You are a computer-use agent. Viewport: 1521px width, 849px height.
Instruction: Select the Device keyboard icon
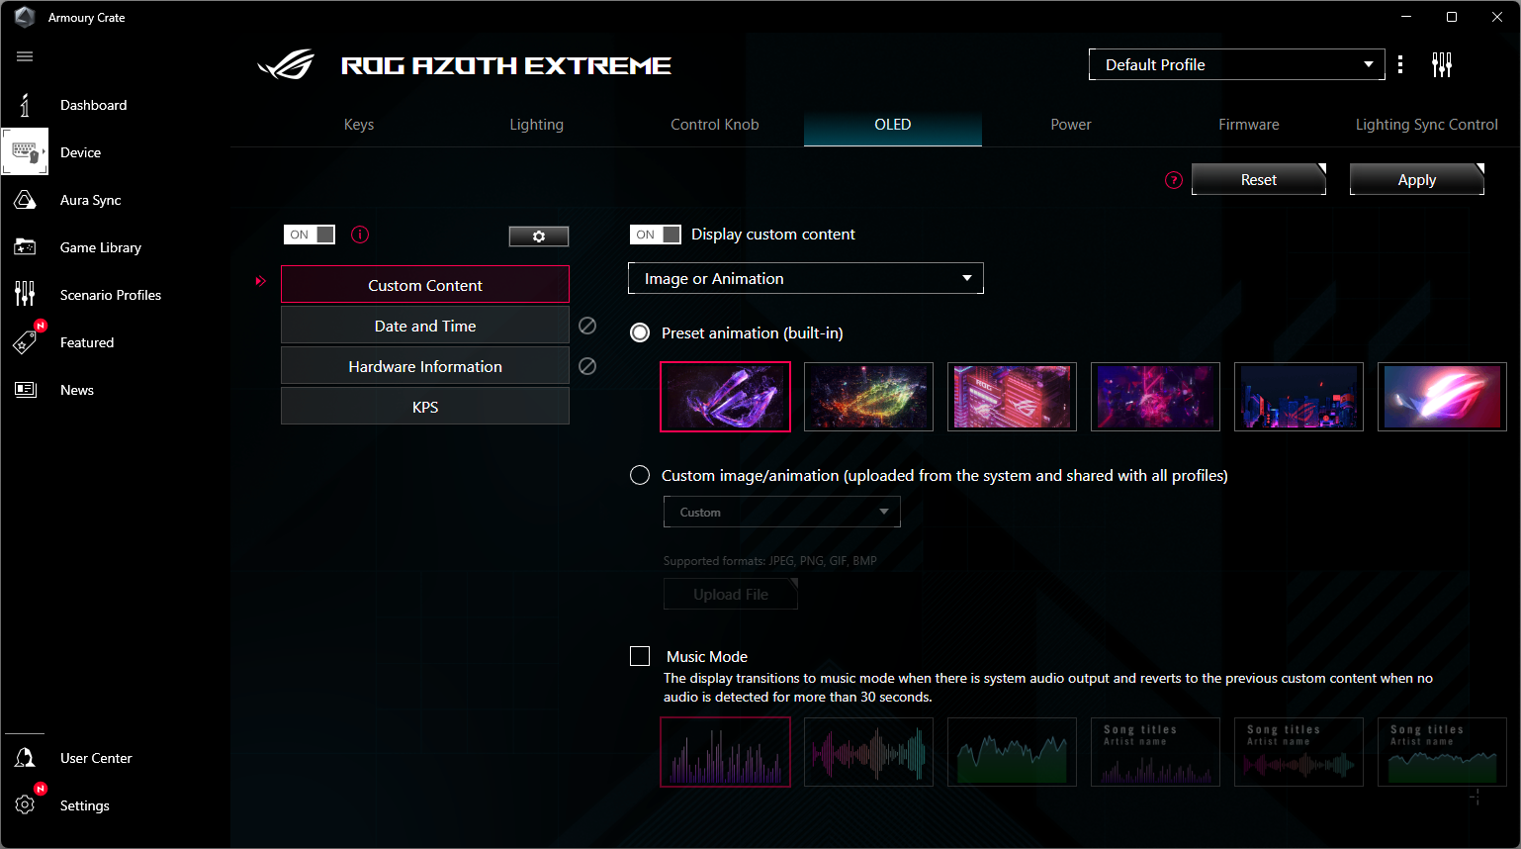click(x=25, y=151)
